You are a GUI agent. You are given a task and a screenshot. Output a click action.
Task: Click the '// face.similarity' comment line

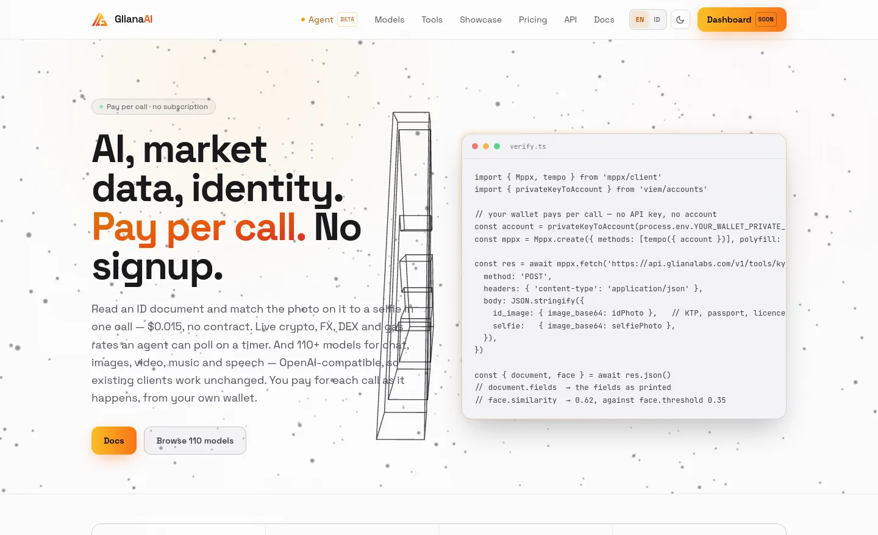pyautogui.click(x=600, y=400)
